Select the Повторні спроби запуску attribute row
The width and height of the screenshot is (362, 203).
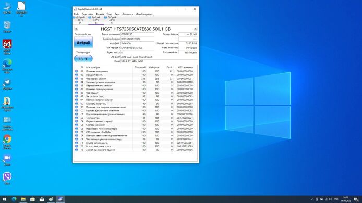(x=135, y=100)
